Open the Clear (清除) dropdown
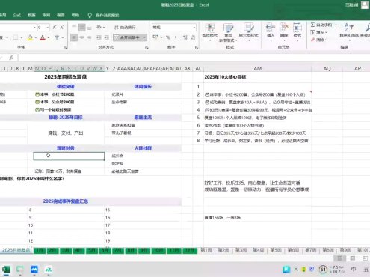The image size is (370, 277). [319, 40]
